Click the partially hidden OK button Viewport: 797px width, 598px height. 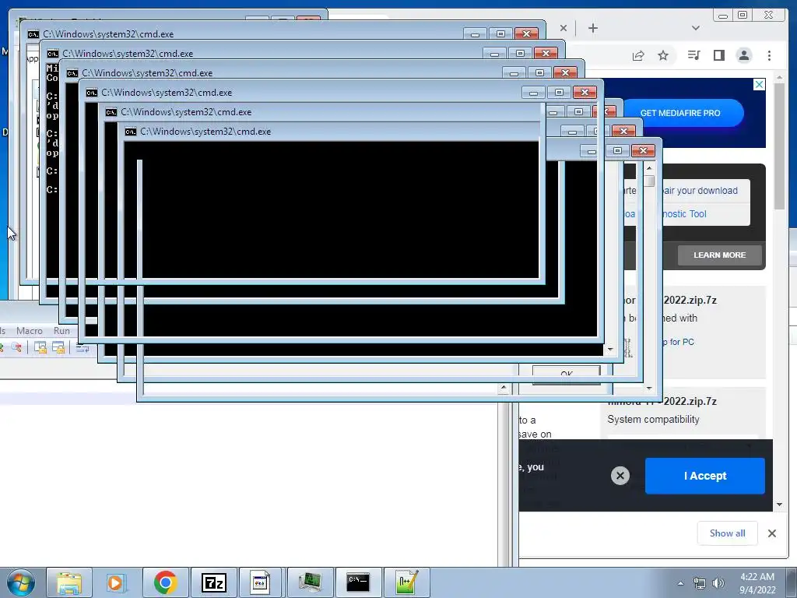(x=567, y=374)
